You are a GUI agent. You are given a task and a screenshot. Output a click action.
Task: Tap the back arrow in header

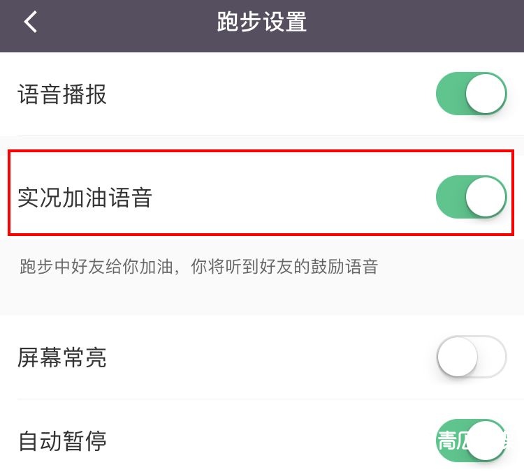point(30,22)
